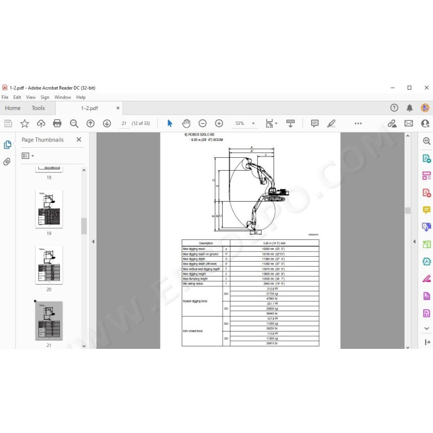The height and width of the screenshot is (433, 433).
Task: Click the Save file icon
Action: pos(8,124)
